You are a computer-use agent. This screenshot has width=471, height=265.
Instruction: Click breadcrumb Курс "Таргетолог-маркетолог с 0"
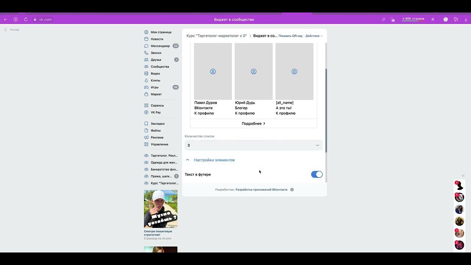[x=216, y=36]
